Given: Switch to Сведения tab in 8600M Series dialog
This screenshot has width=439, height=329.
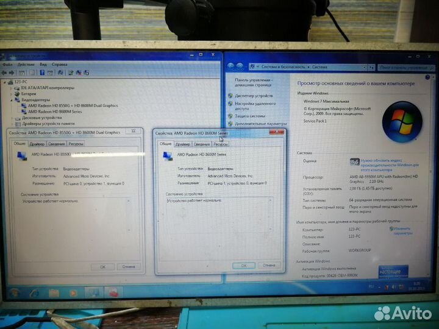Looking at the screenshot, I should 202,144.
